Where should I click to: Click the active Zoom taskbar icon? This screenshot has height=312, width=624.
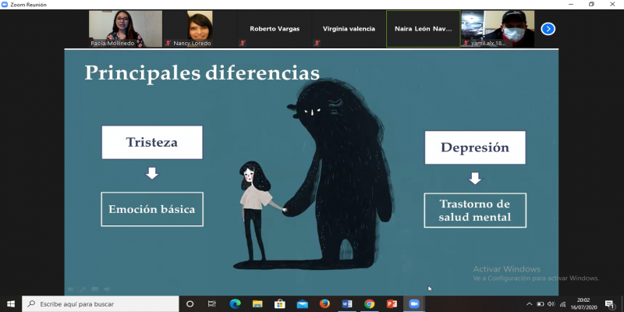coord(414,304)
